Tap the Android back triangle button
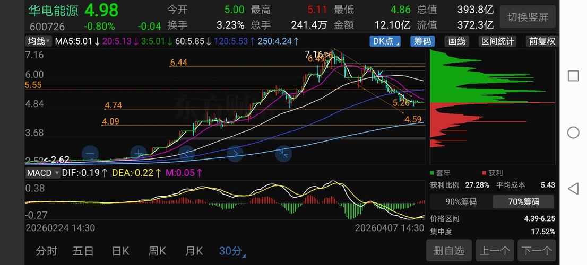The height and width of the screenshot is (265, 587). tap(573, 189)
